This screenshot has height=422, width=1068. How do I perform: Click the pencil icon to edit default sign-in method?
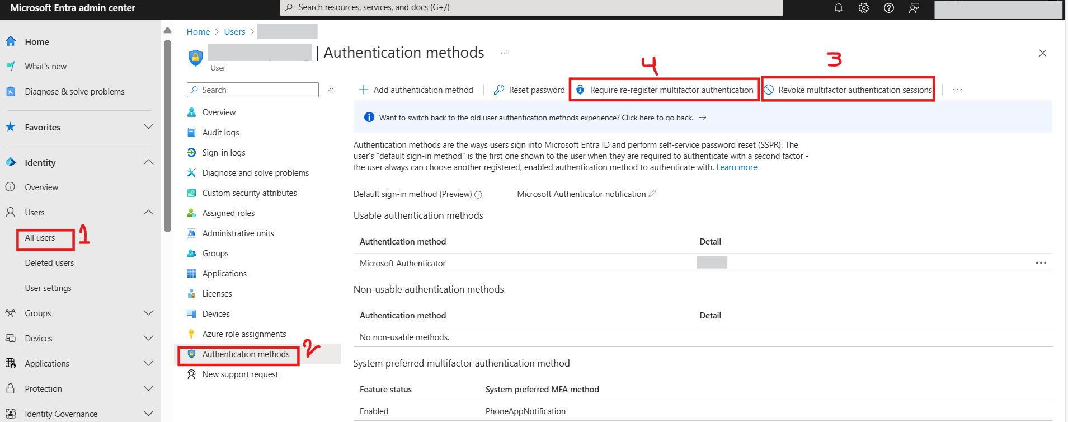click(652, 194)
